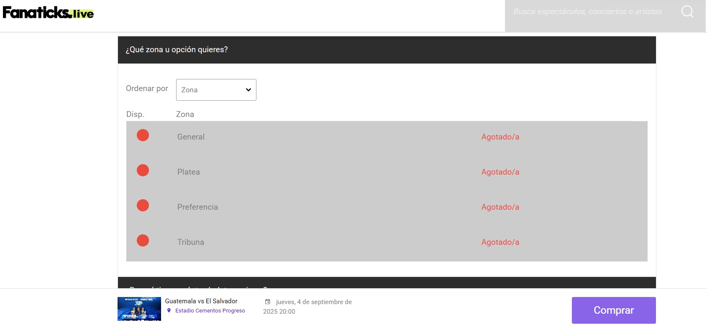
Task: Open the Ordenar por dropdown
Action: [216, 90]
